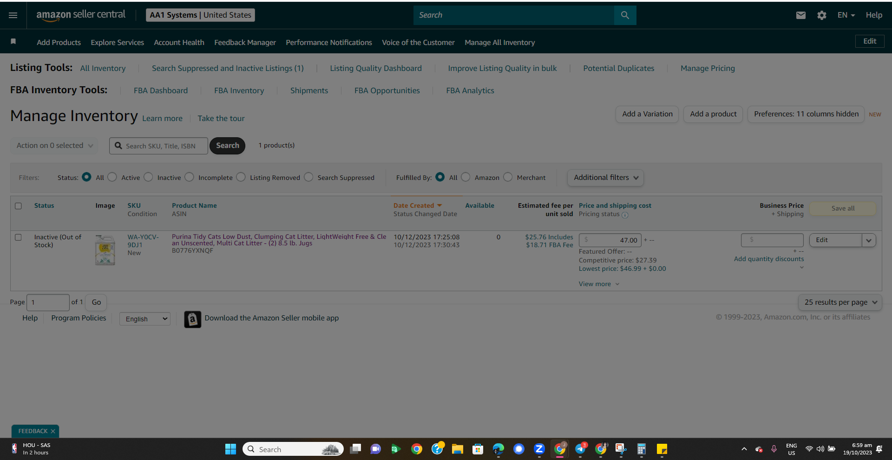Screen dimensions: 892x460
Task: Open the Action on 0 selected dropdown
Action: pos(54,146)
